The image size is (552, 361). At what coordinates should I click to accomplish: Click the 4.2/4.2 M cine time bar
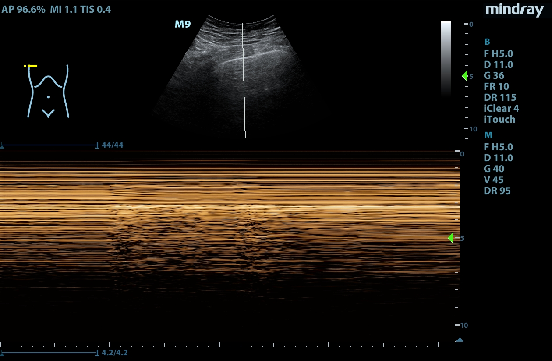pos(49,352)
